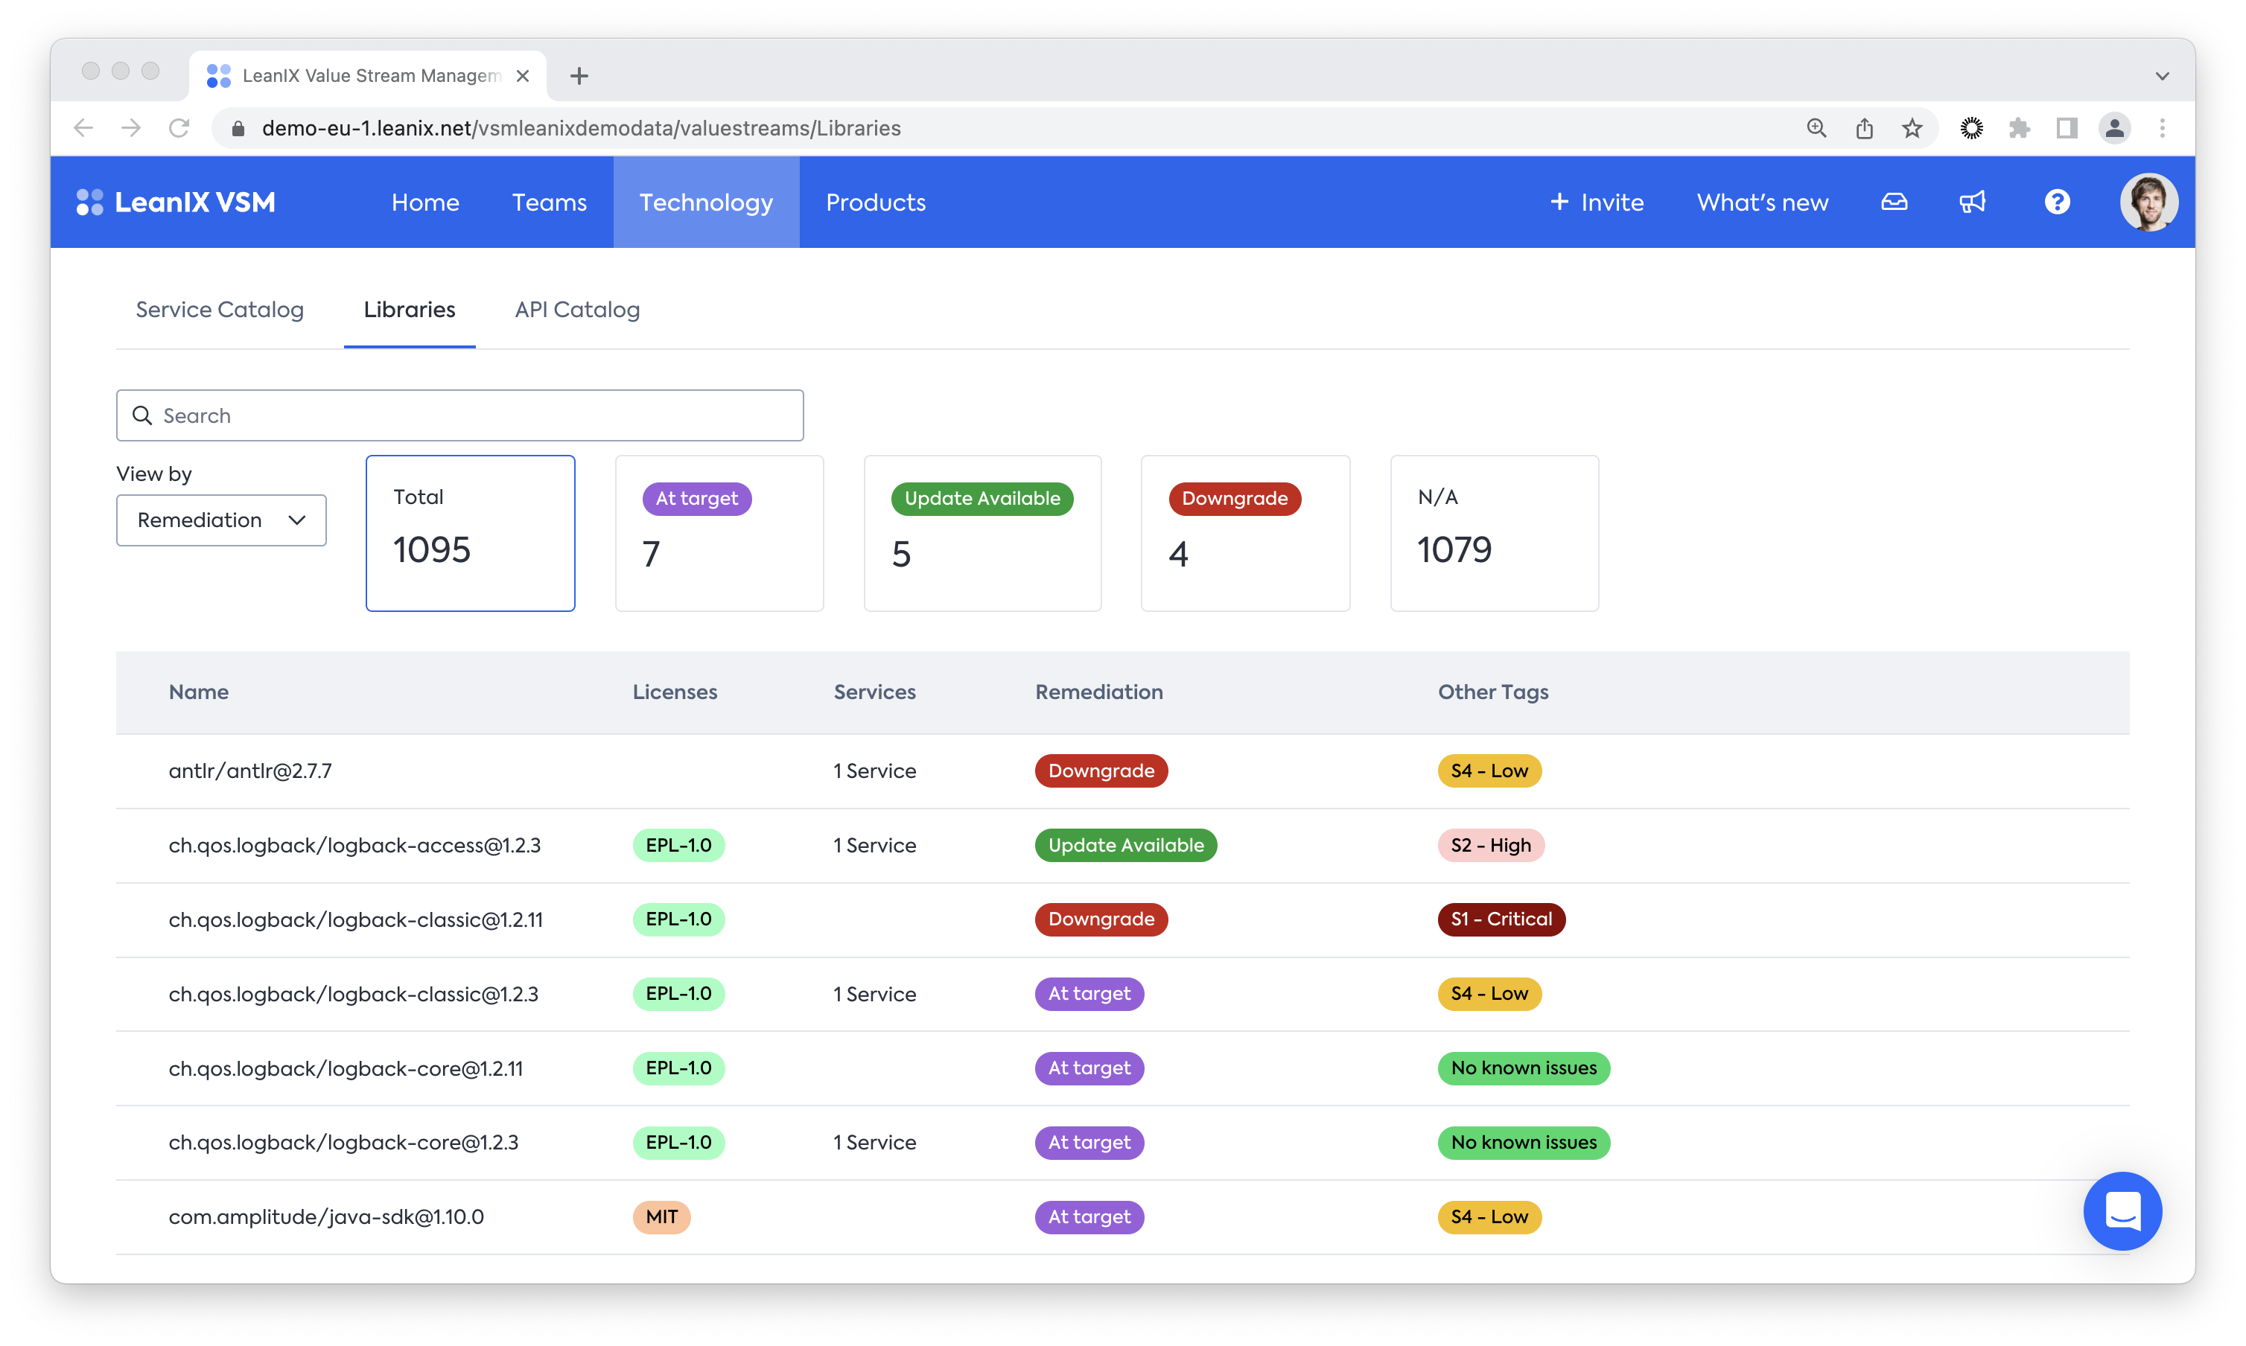Filter by At target card
The width and height of the screenshot is (2246, 1346).
(719, 533)
